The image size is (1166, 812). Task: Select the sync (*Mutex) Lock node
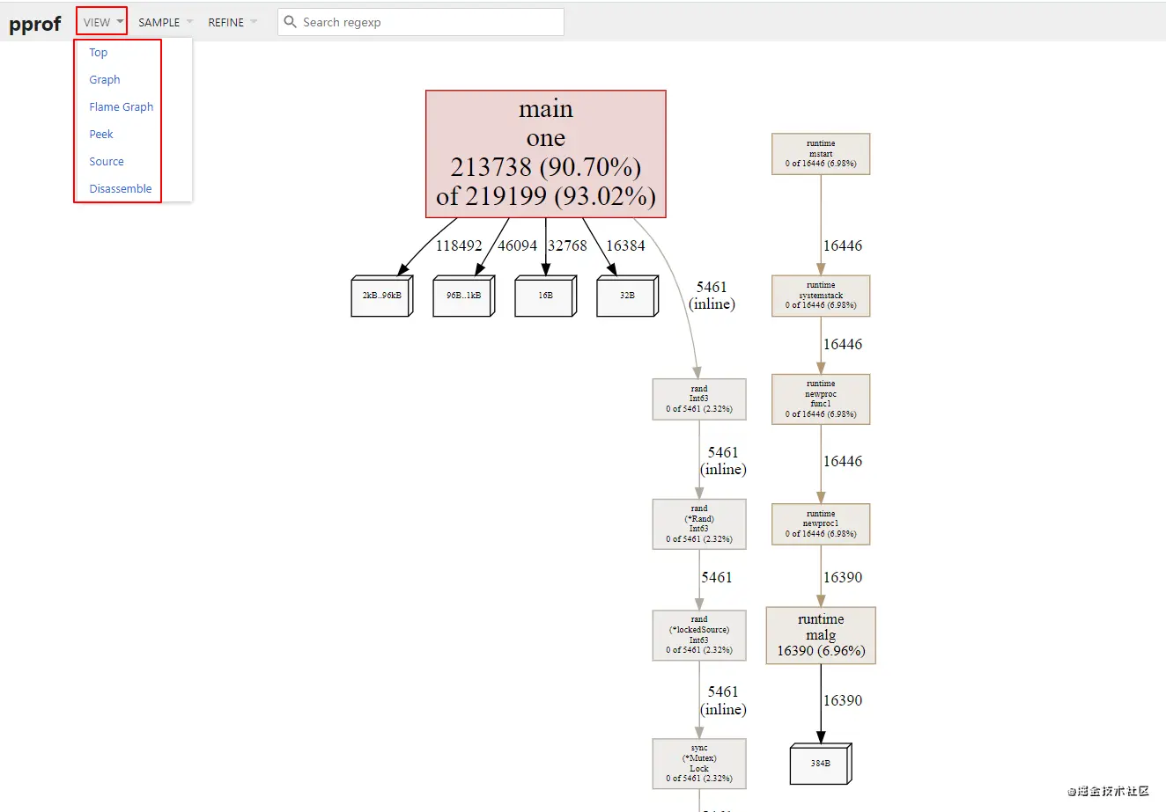coord(699,764)
